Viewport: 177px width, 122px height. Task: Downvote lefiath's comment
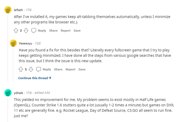pyautogui.click(x=26, y=31)
